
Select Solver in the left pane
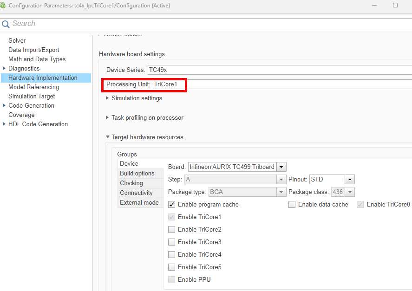(x=17, y=41)
